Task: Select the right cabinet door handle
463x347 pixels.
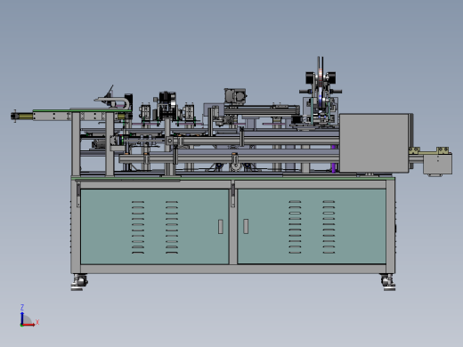Action: pos(246,226)
